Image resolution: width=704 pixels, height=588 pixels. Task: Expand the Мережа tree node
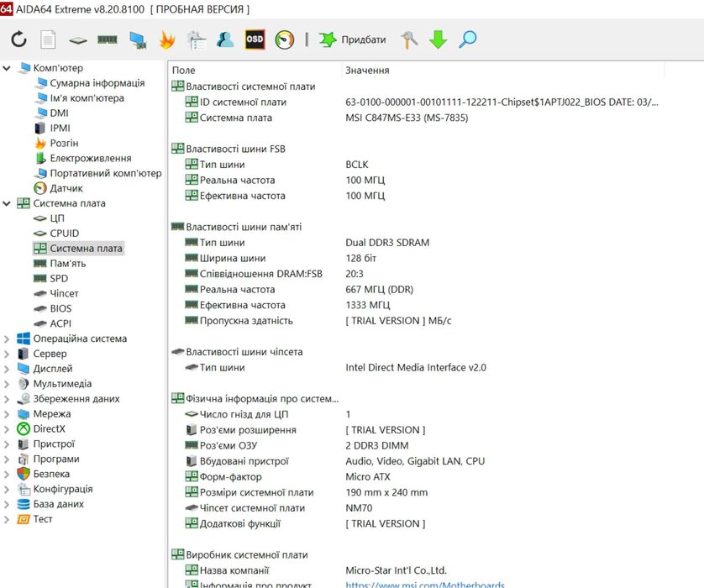point(7,414)
